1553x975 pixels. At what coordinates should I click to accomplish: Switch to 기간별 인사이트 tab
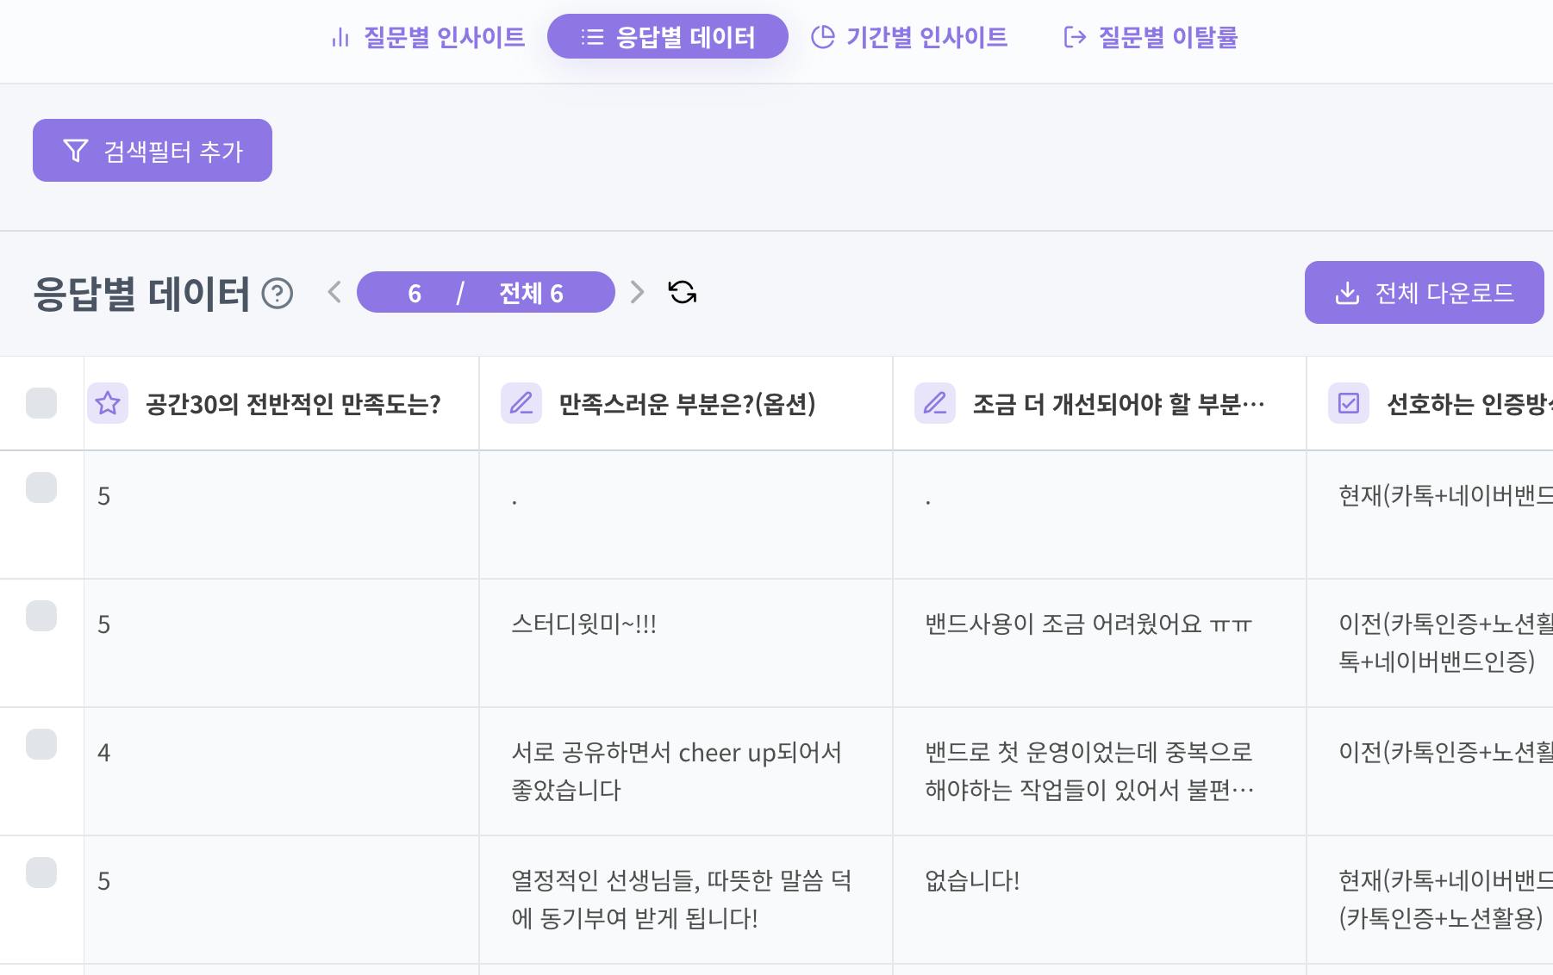pos(909,37)
